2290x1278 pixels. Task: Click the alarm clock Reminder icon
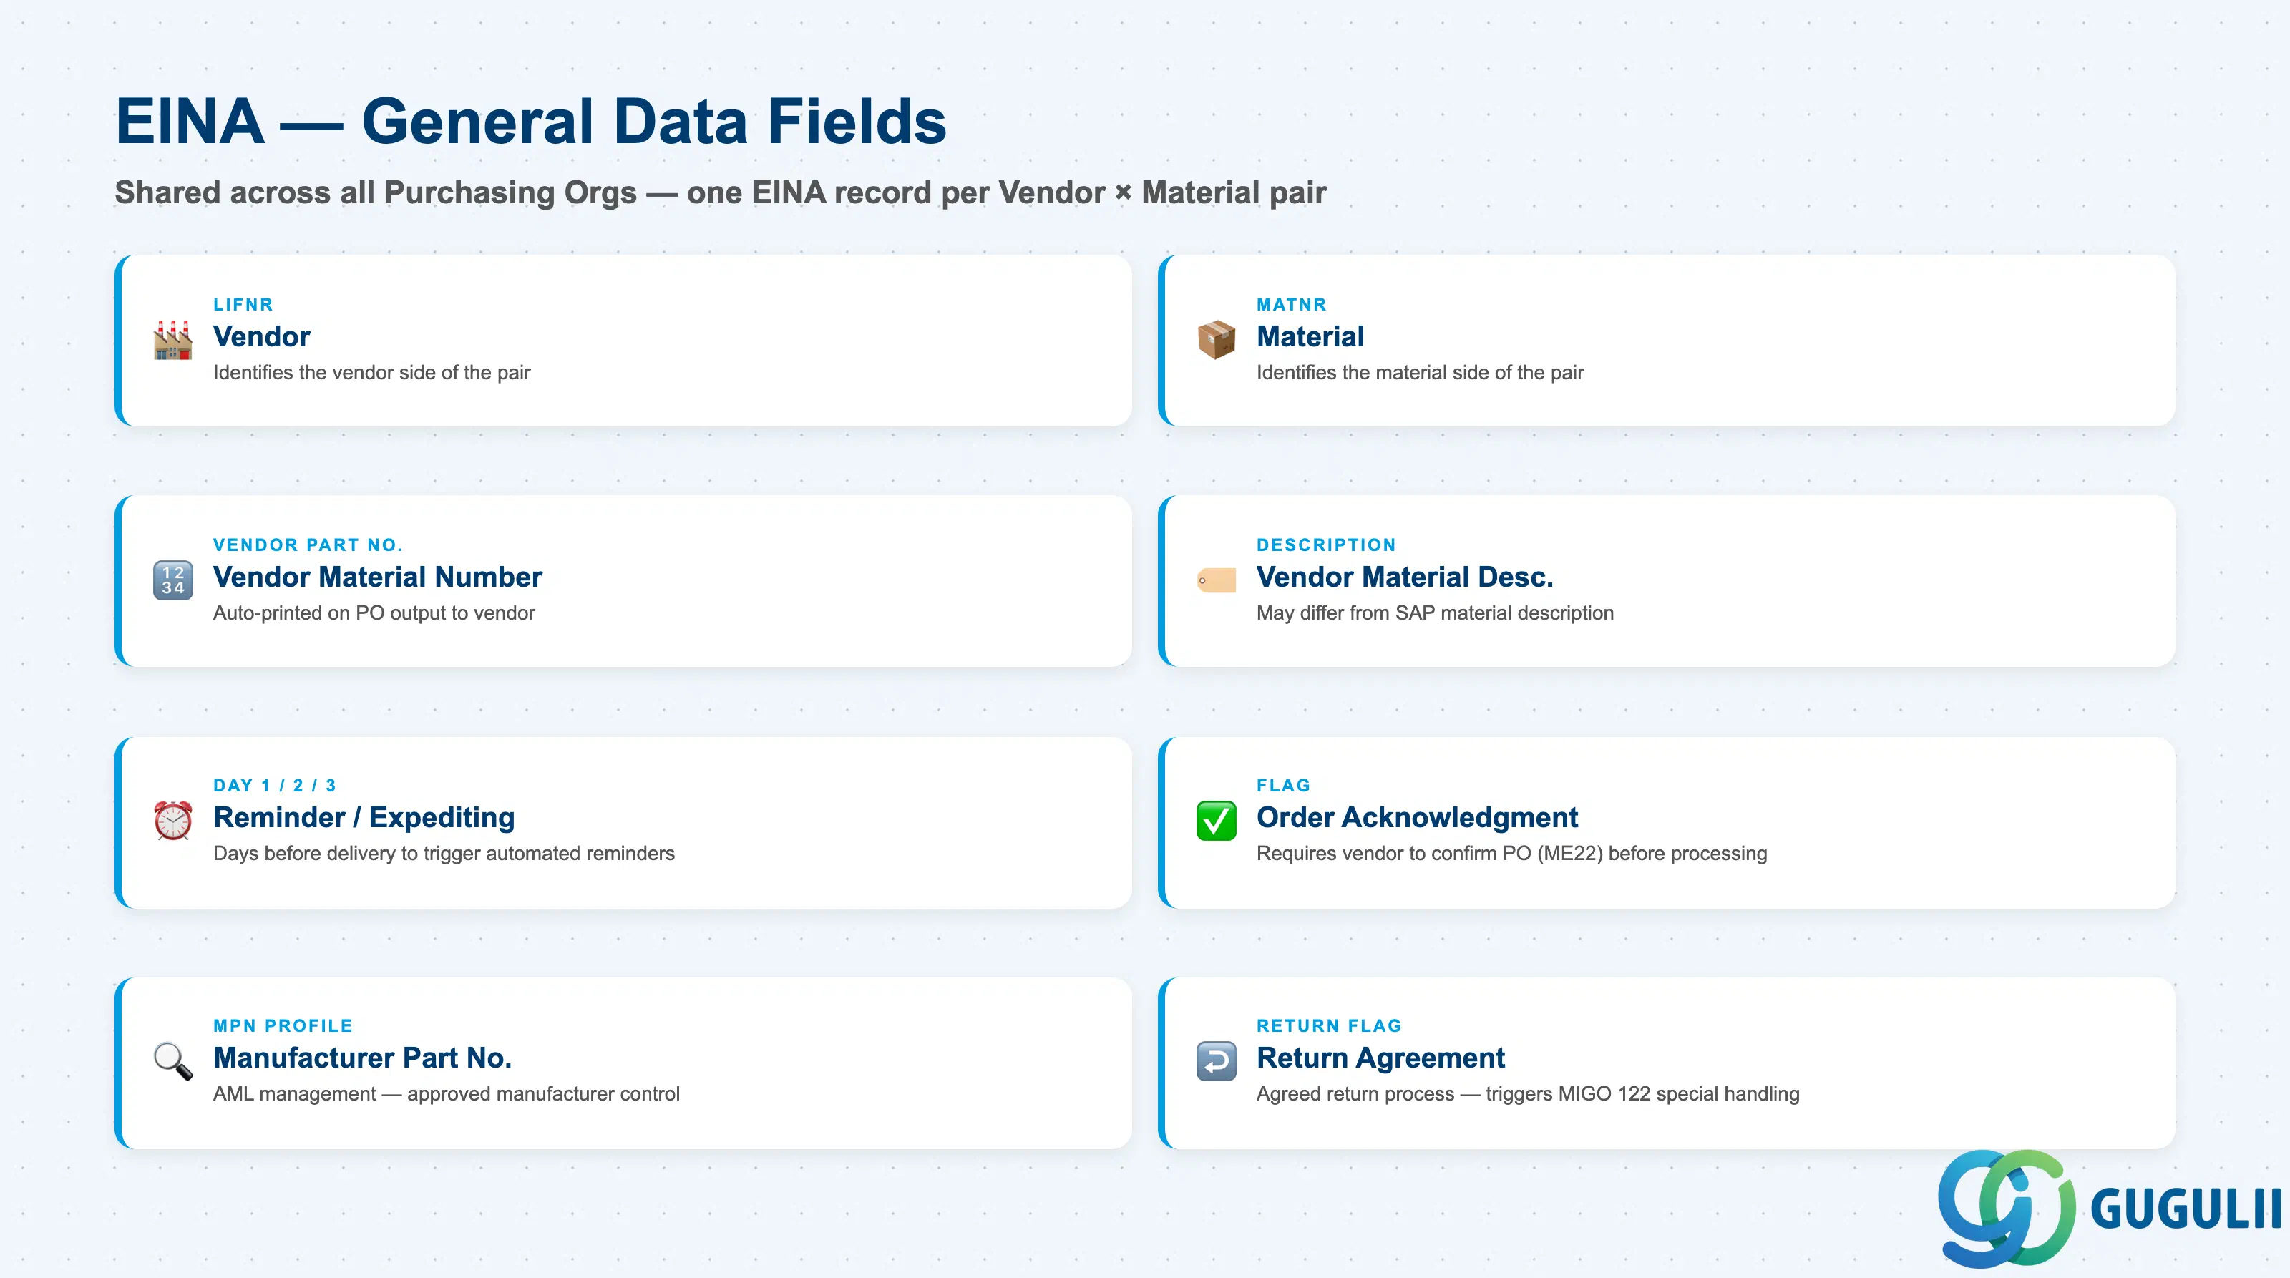coord(172,820)
